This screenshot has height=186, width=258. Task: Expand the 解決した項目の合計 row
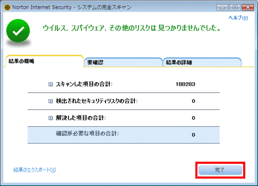(50, 118)
